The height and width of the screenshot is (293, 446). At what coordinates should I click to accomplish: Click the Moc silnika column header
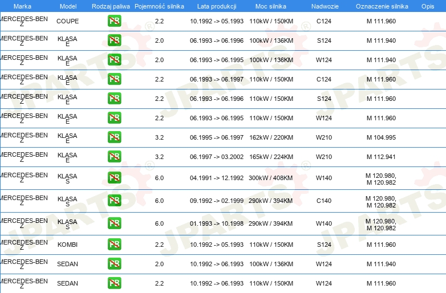pyautogui.click(x=271, y=6)
